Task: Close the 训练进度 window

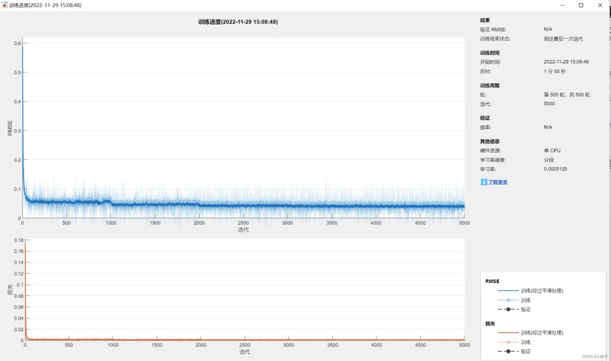Action: 600,5
